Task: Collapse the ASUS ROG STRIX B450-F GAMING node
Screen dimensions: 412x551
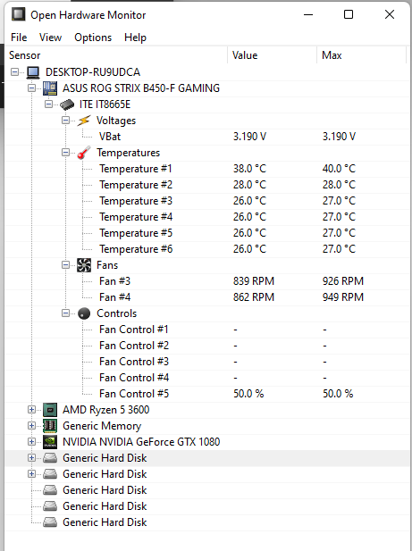Action: coord(31,88)
